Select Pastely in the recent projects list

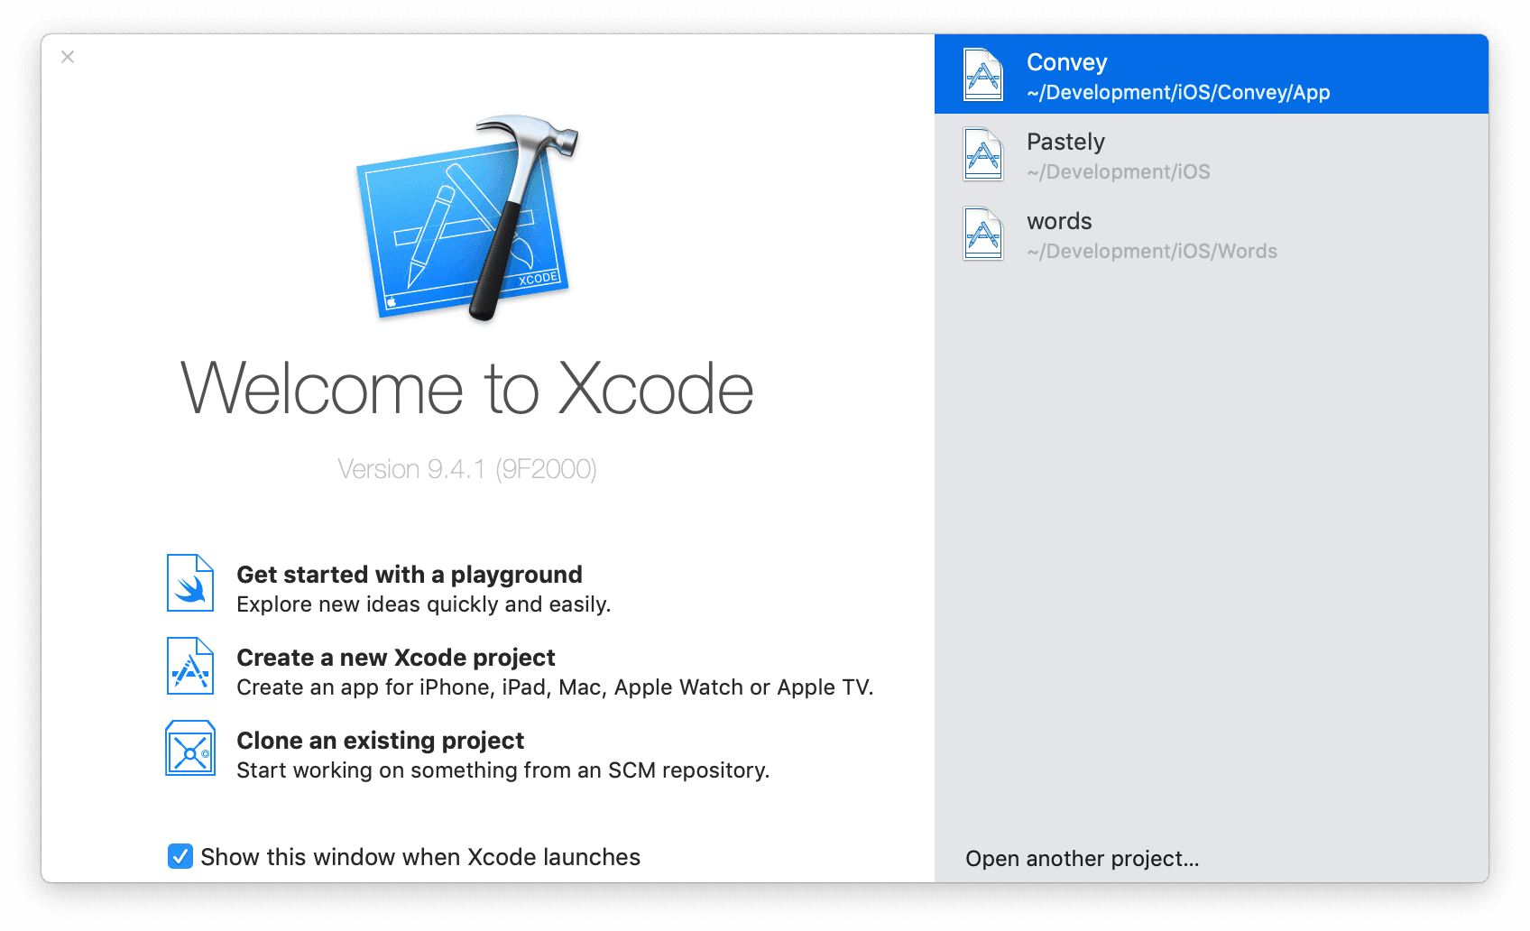[x=1065, y=142]
